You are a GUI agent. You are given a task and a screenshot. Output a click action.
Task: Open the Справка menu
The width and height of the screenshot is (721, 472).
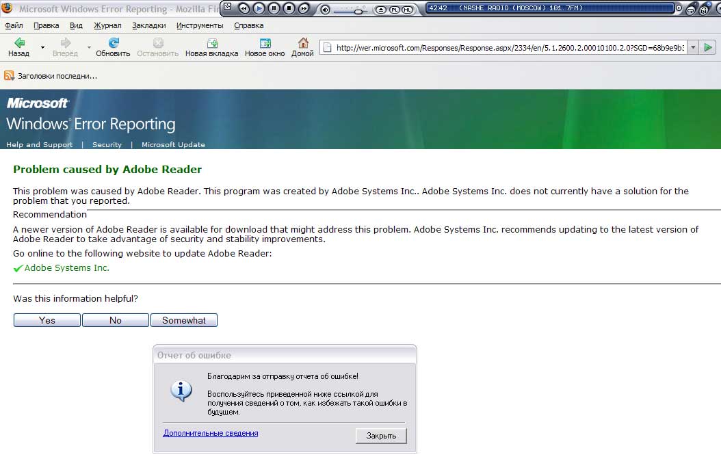pyautogui.click(x=249, y=25)
